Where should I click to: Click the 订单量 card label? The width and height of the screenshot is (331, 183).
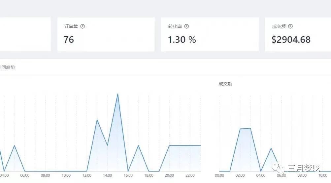pos(71,26)
